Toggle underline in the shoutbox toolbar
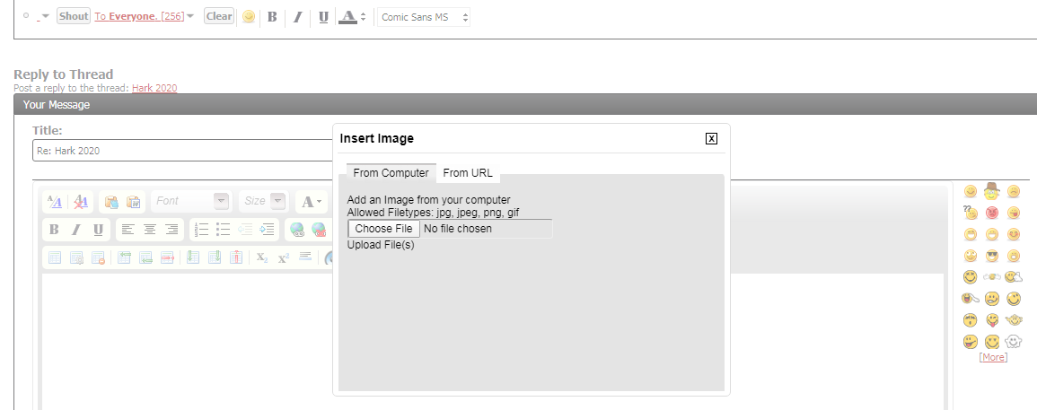The height and width of the screenshot is (410, 1037). coord(323,17)
